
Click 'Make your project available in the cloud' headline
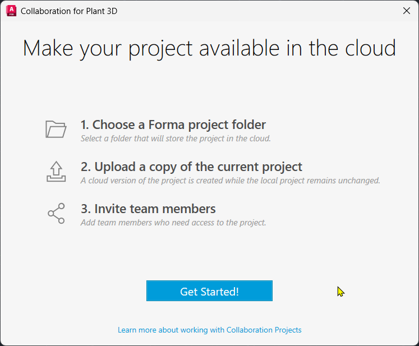tap(209, 48)
